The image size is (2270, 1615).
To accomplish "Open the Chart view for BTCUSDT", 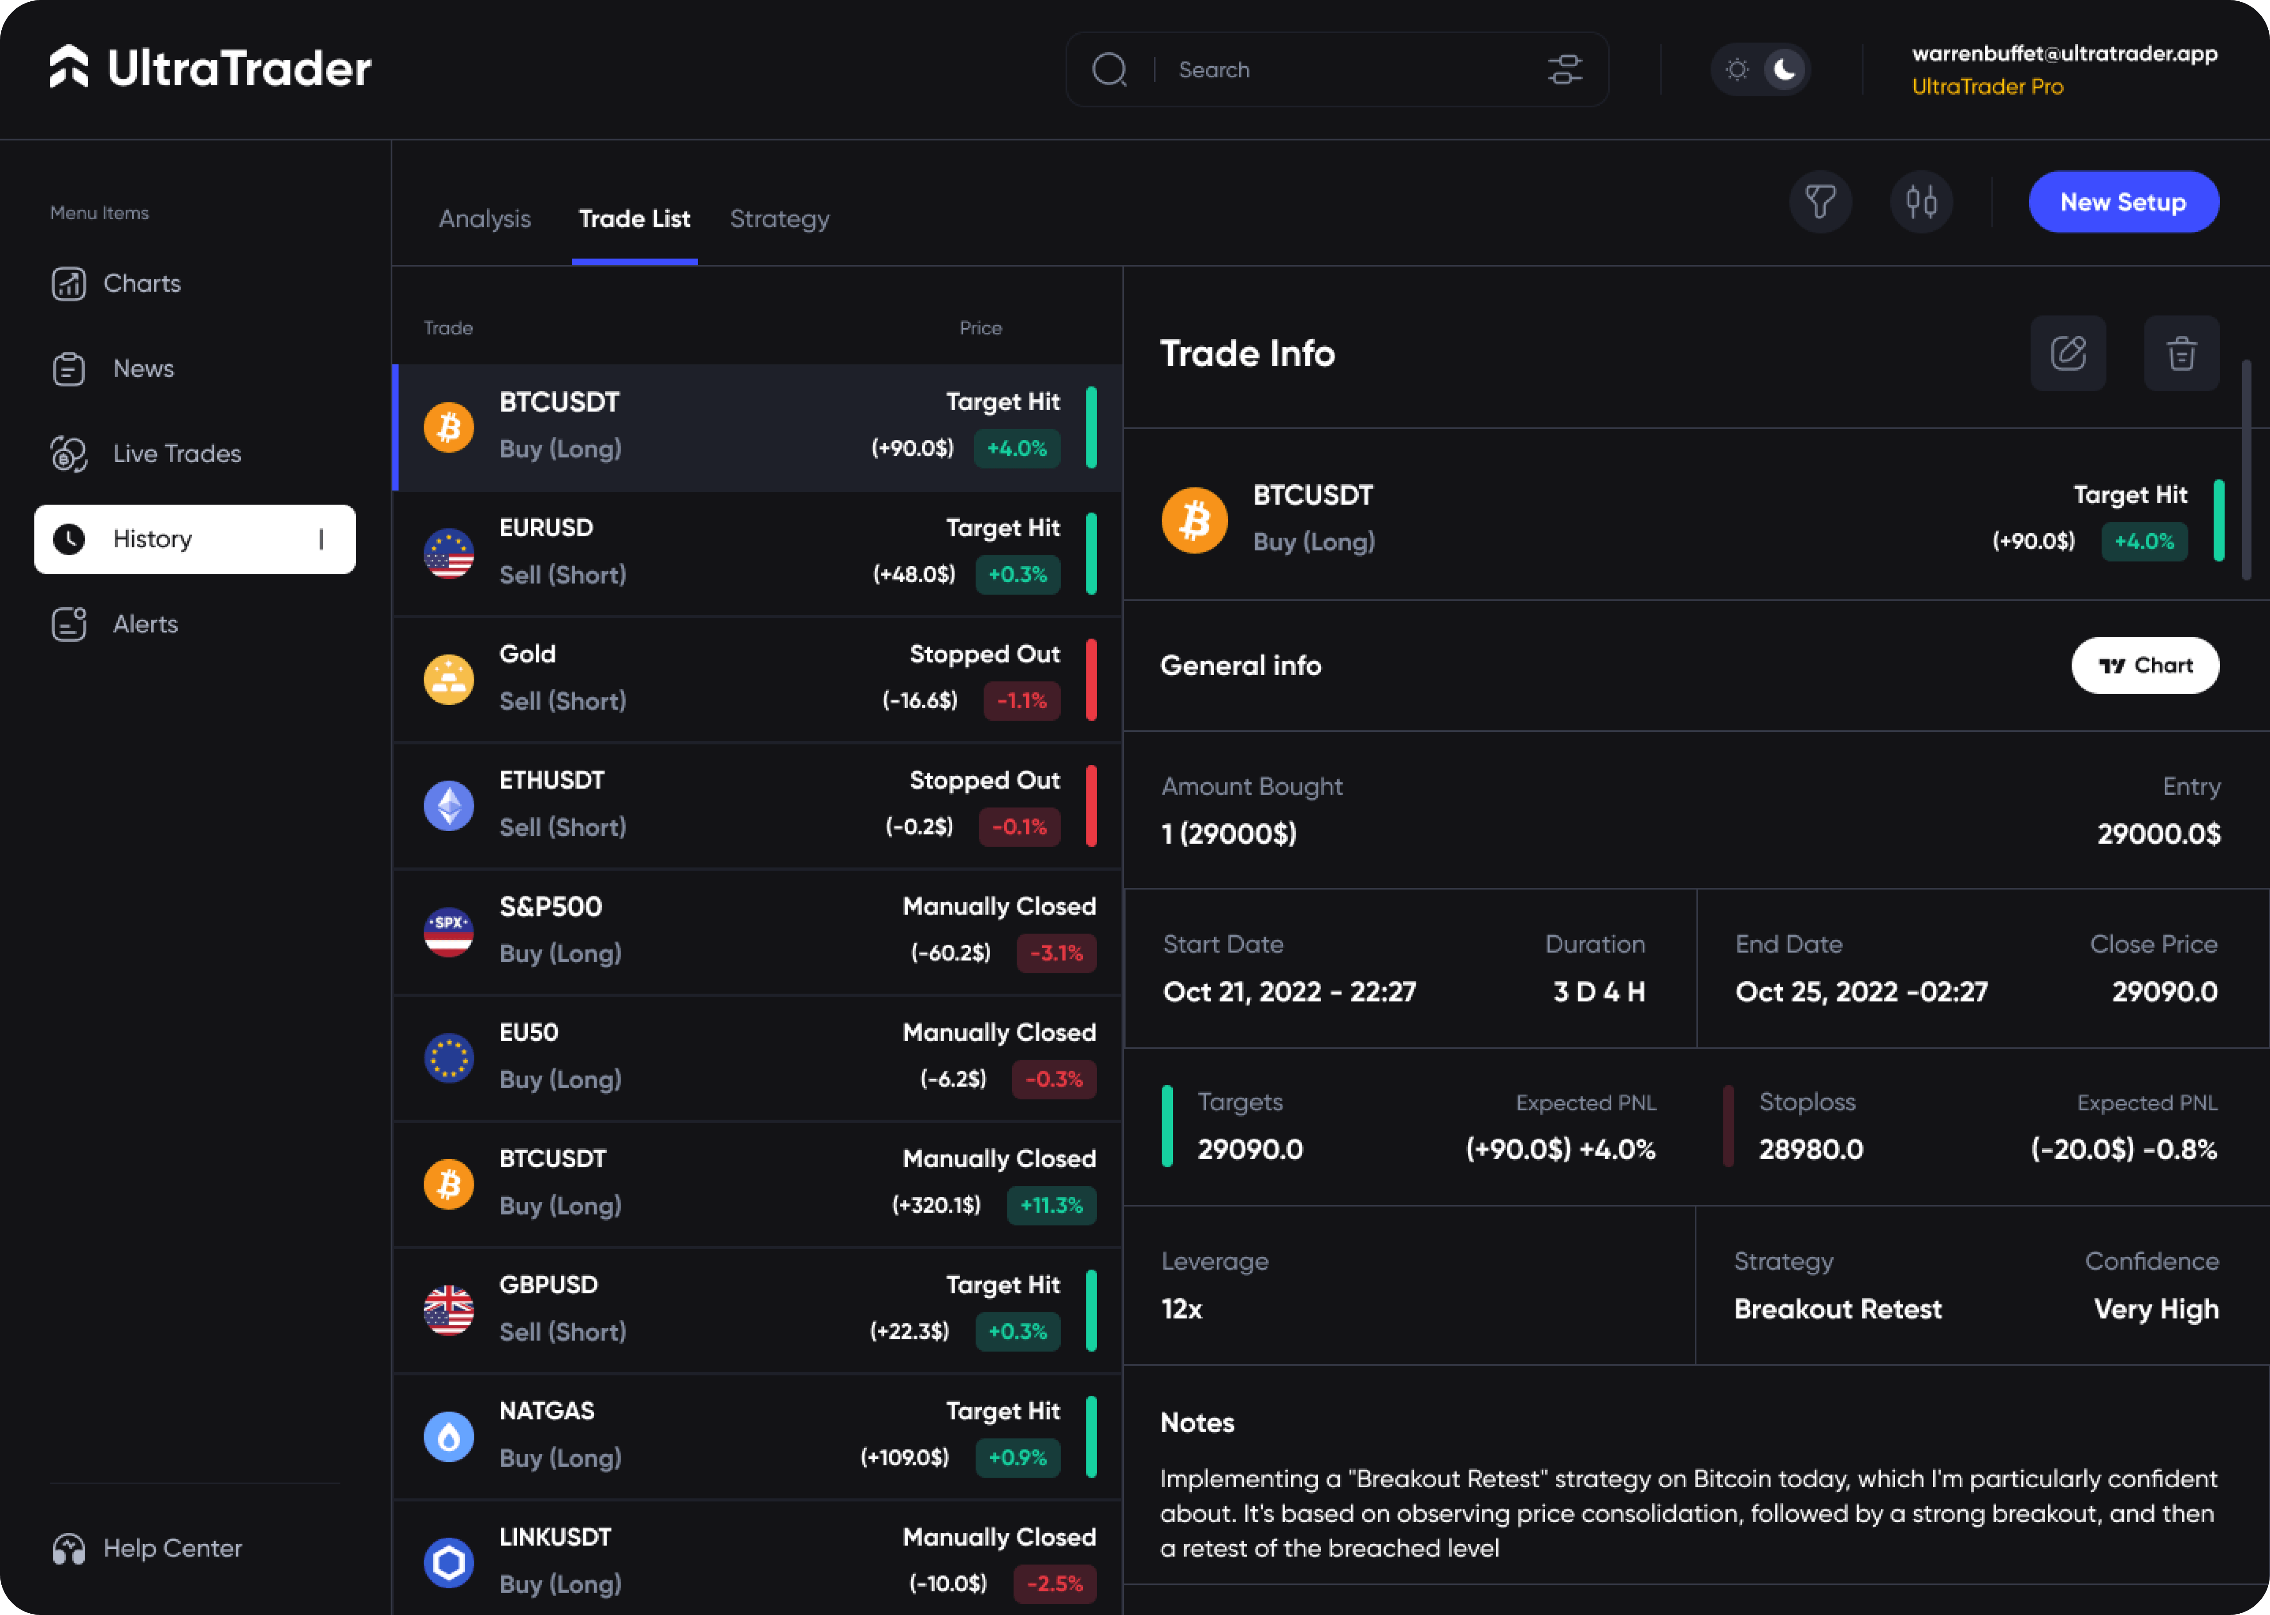I will pos(2145,665).
